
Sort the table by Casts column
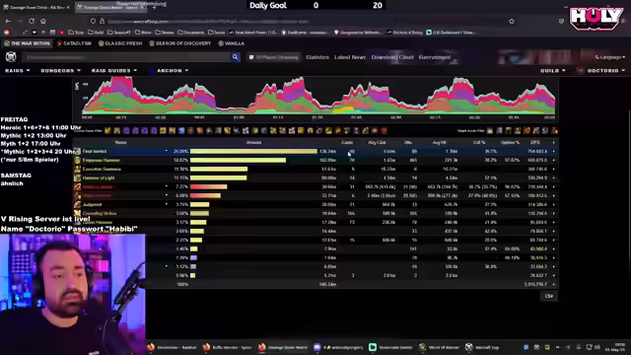[x=347, y=142]
